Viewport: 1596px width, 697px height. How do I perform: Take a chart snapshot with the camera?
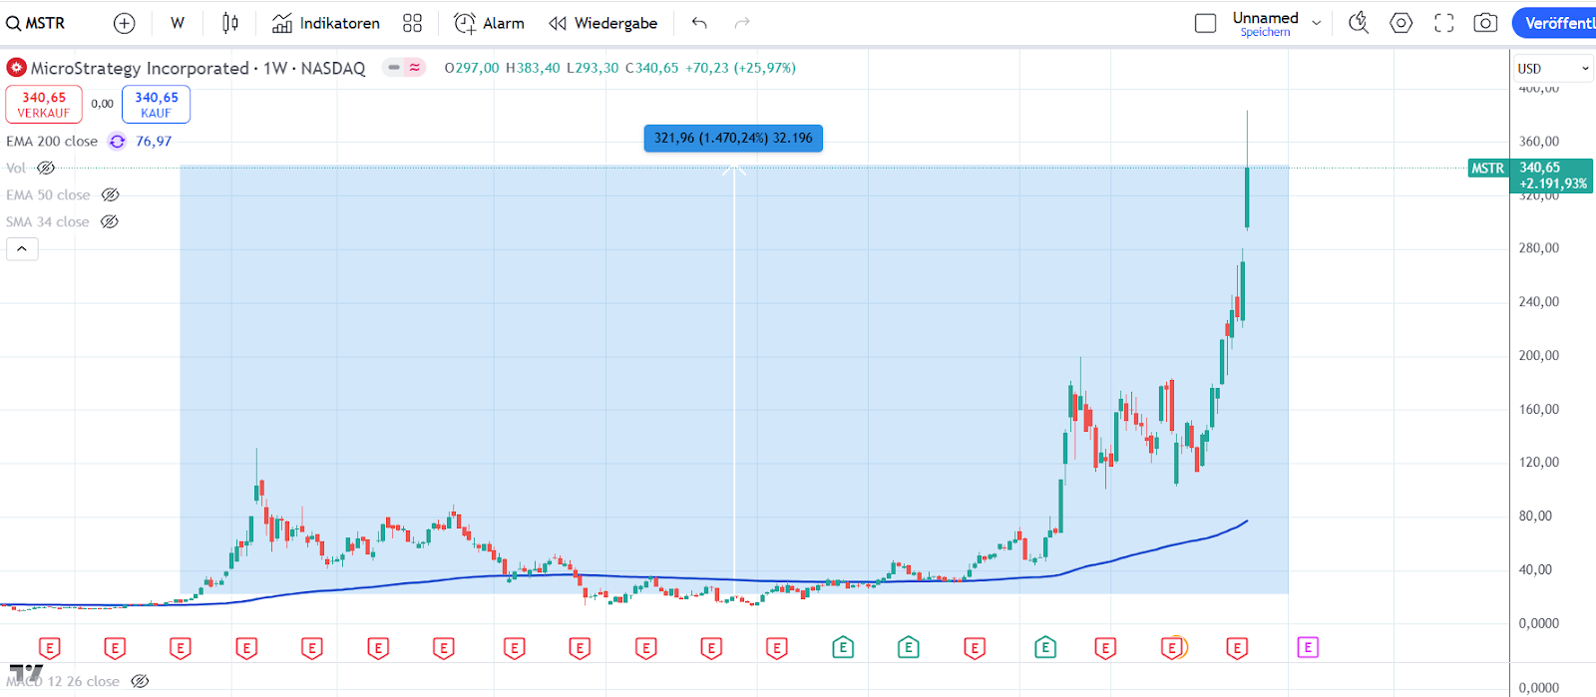(x=1485, y=23)
